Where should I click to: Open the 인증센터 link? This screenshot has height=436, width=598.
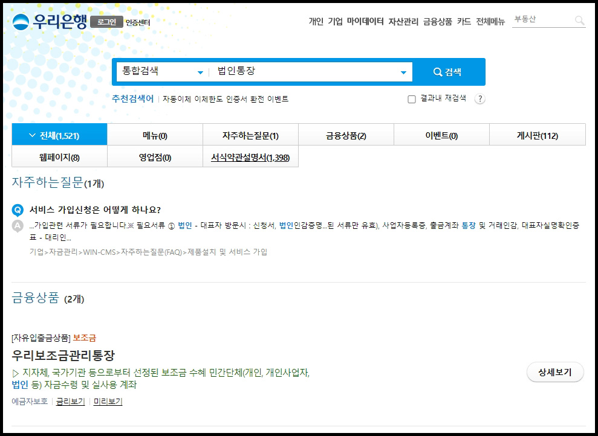click(138, 23)
